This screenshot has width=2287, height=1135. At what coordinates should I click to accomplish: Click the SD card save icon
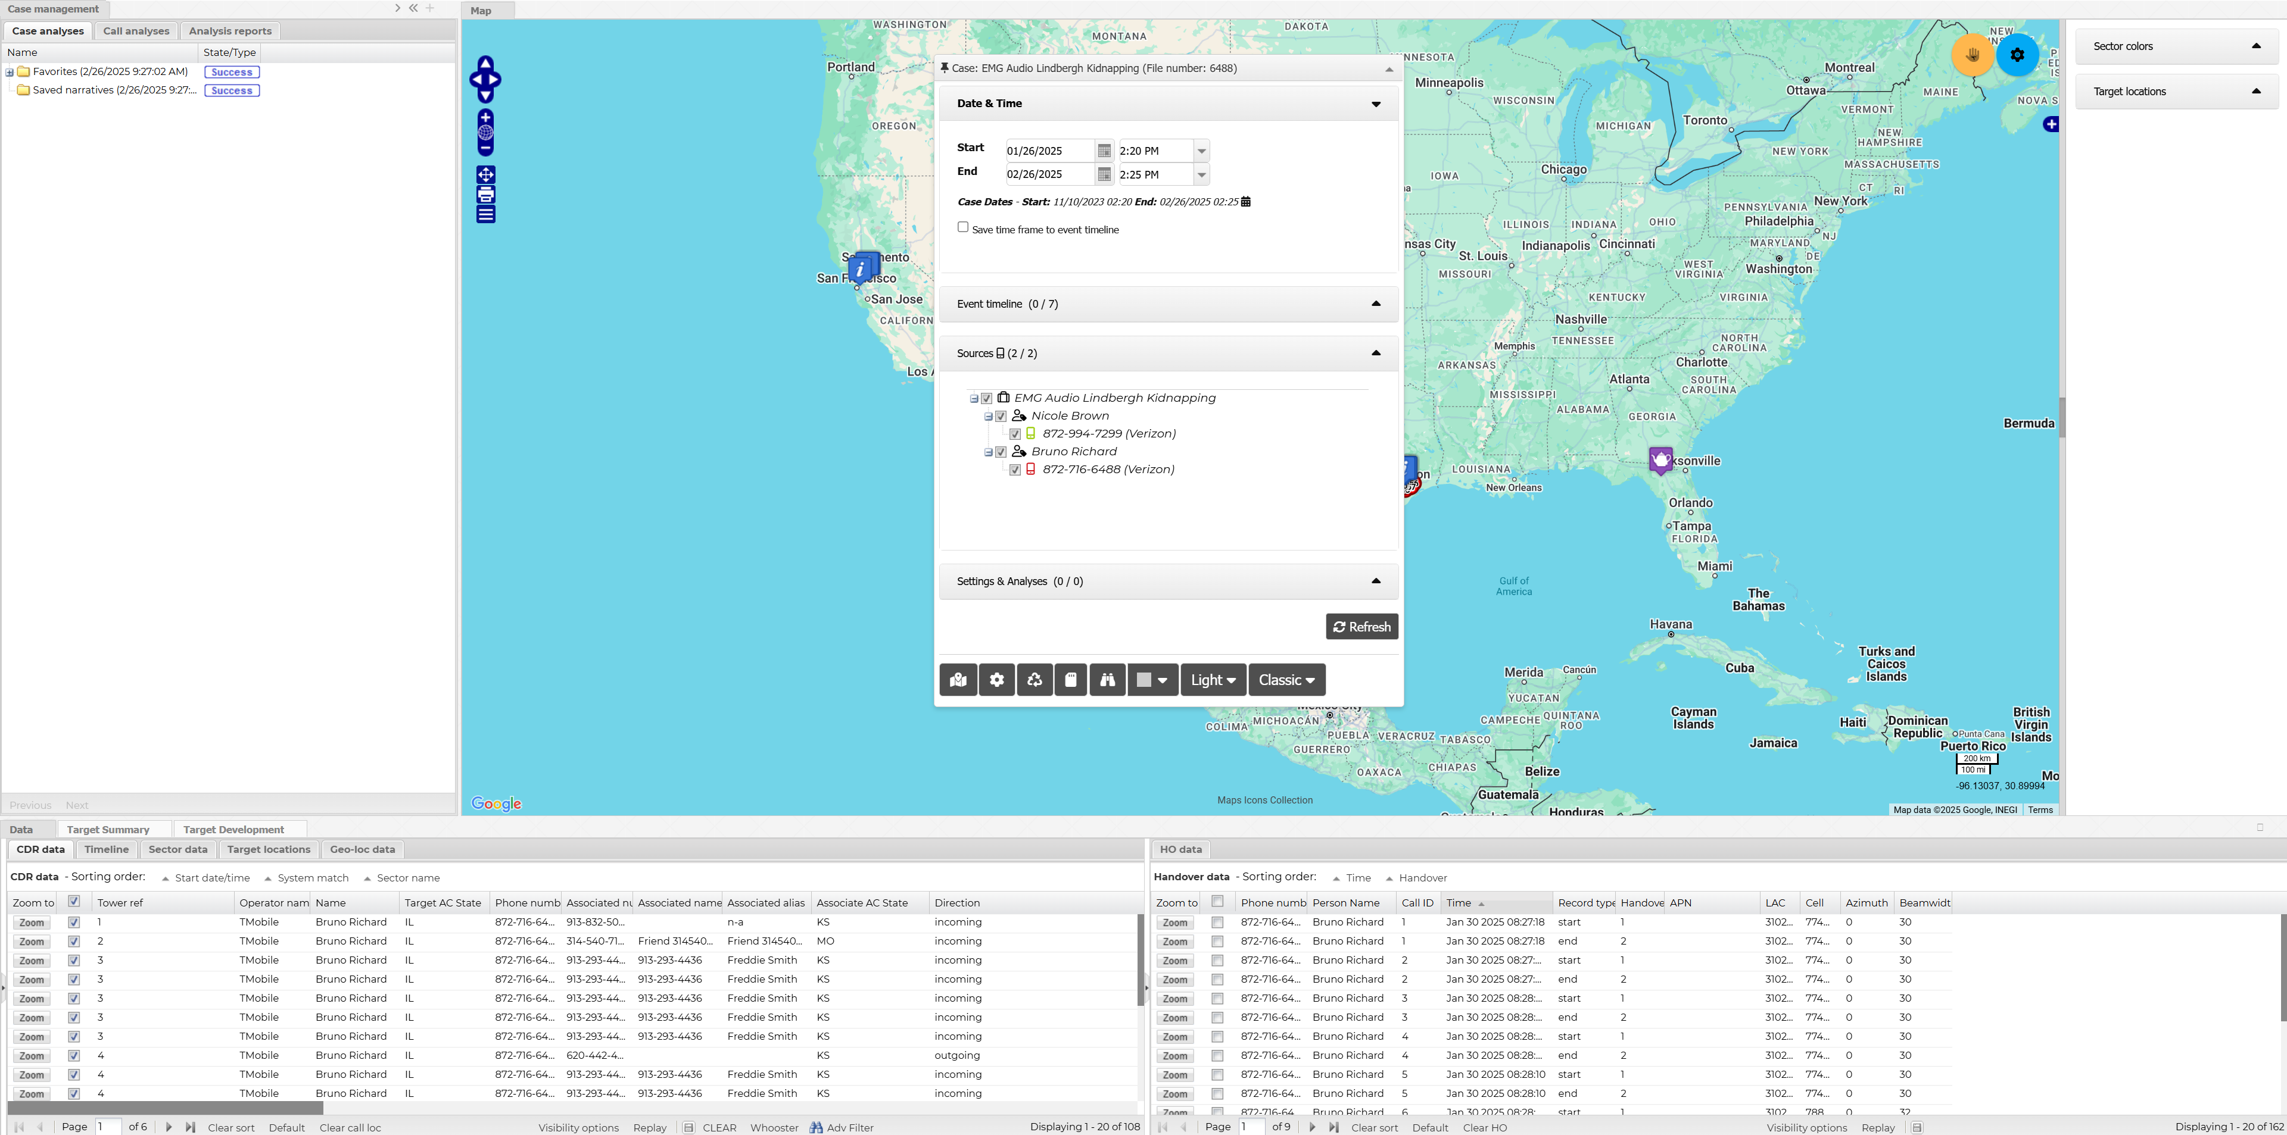click(x=1071, y=680)
